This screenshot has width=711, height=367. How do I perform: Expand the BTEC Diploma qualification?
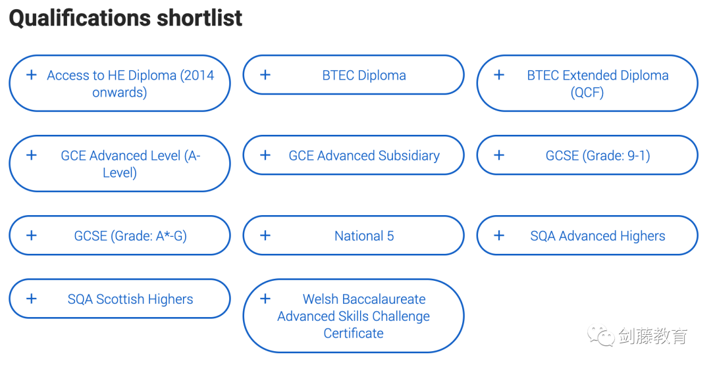click(x=354, y=75)
